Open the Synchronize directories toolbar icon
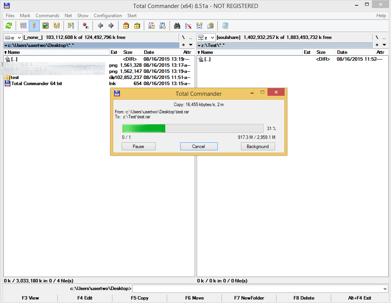 coord(199,26)
